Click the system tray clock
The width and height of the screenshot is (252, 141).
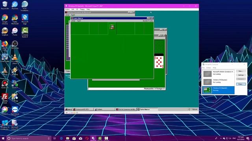tap(241, 138)
